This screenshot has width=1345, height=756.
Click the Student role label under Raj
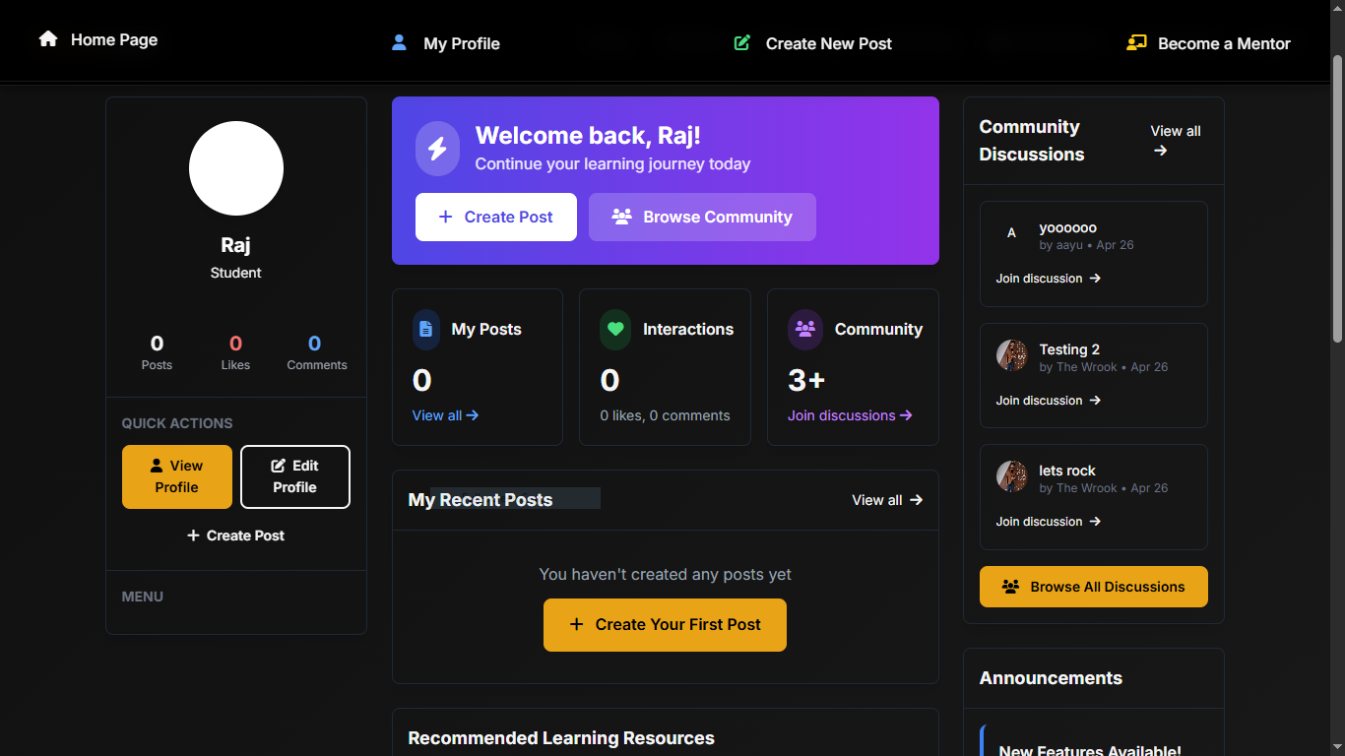tap(236, 273)
